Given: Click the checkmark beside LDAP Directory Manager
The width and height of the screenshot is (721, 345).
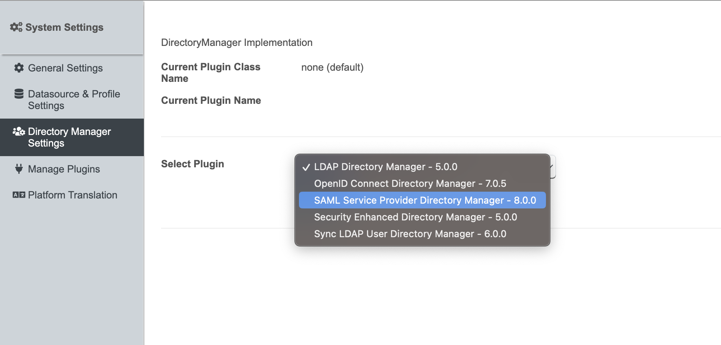Looking at the screenshot, I should [x=306, y=167].
